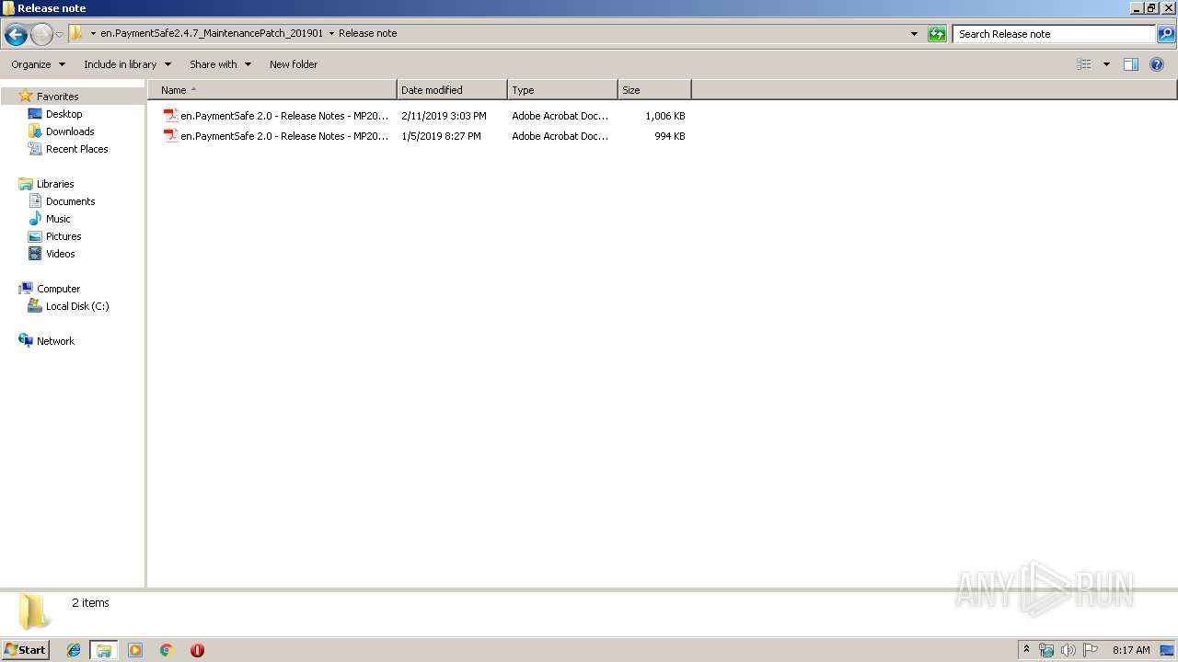Image resolution: width=1178 pixels, height=662 pixels.
Task: Select en.PaymentSafe2.4.7_MaintenancePatch_201901 breadcrumb
Action: 212,33
